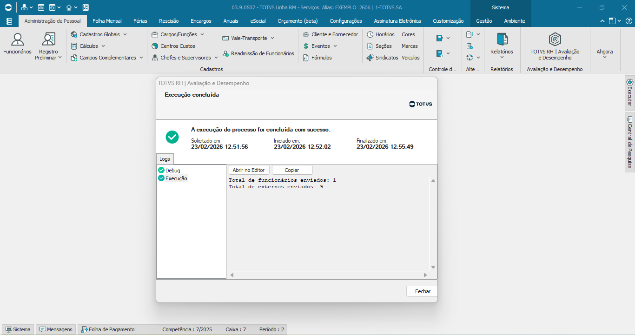Select the Debug log entry

(x=169, y=171)
